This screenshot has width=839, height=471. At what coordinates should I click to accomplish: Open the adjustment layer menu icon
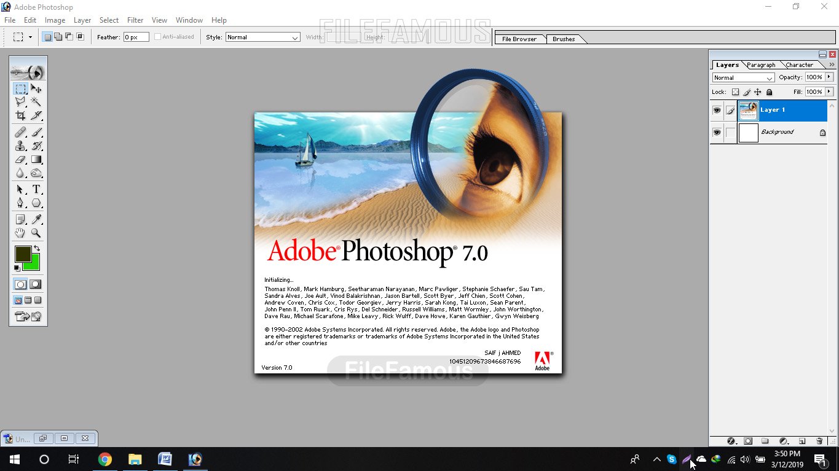pyautogui.click(x=784, y=441)
